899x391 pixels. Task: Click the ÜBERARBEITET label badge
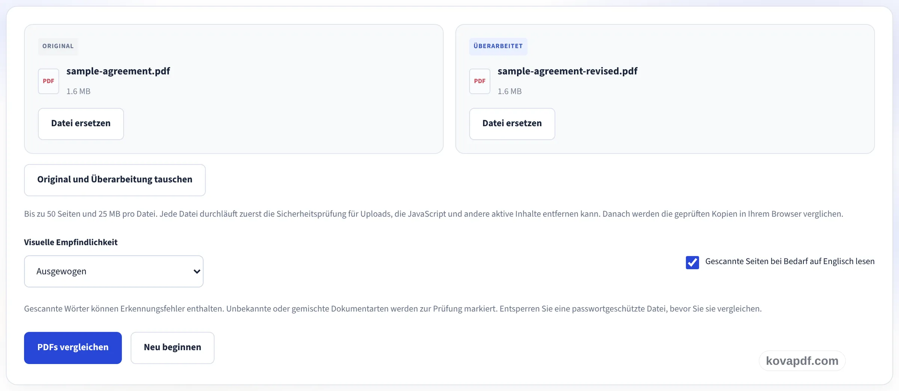[x=498, y=46]
